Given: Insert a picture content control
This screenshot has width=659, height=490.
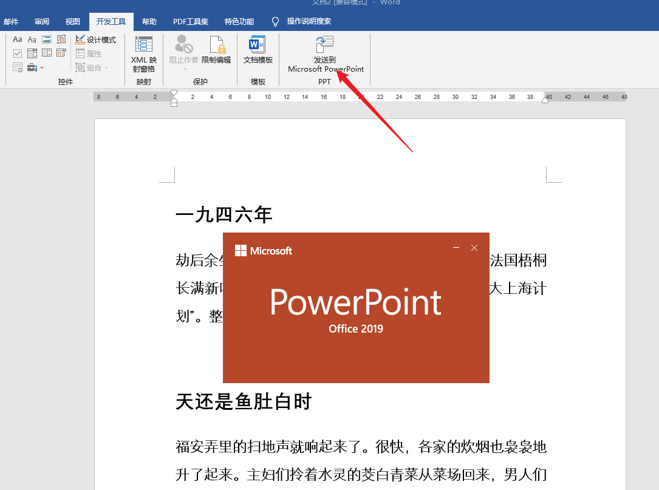Looking at the screenshot, I should (47, 39).
